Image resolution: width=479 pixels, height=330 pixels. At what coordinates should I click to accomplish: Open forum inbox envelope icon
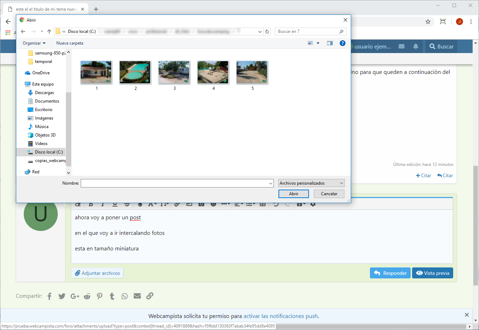tap(401, 46)
